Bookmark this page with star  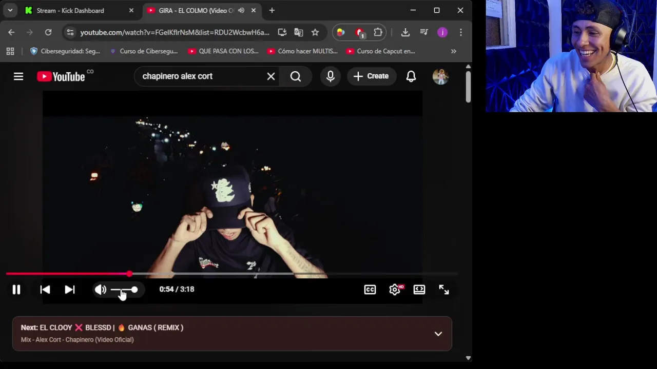click(315, 32)
